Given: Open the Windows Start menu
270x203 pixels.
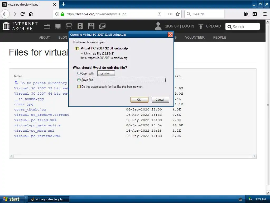Looking at the screenshot, I should pos(12,199).
